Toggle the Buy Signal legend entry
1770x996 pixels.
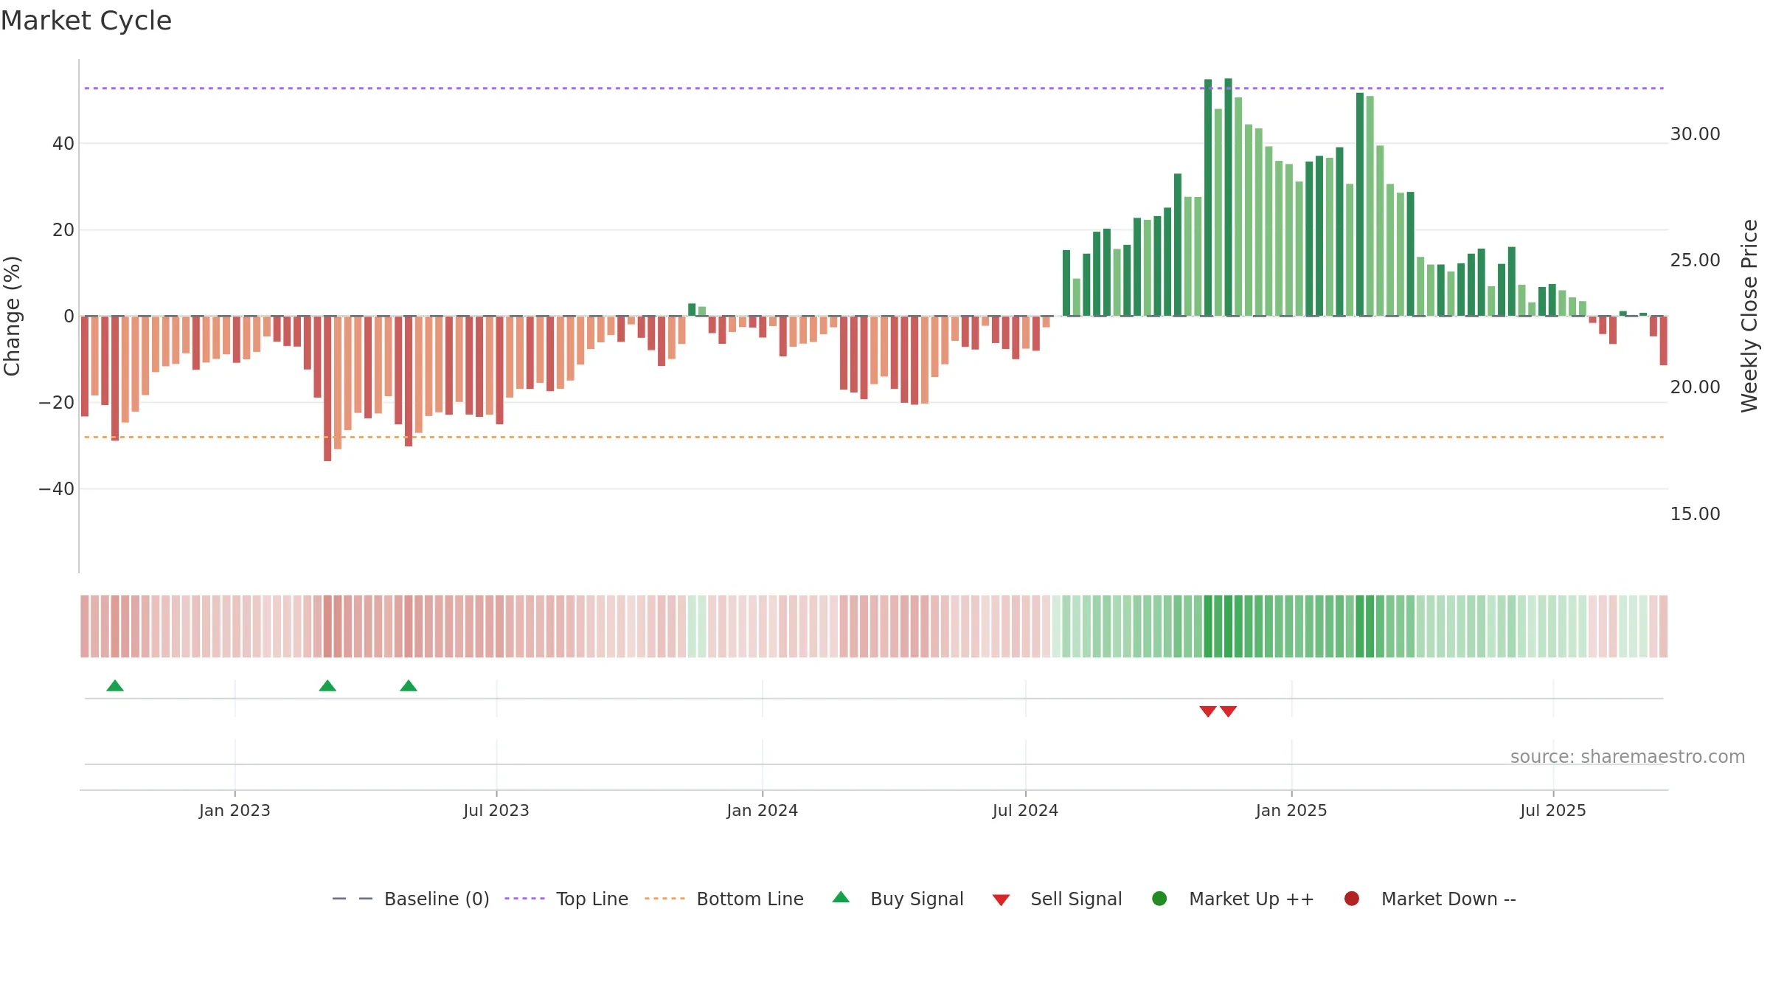pyautogui.click(x=898, y=899)
